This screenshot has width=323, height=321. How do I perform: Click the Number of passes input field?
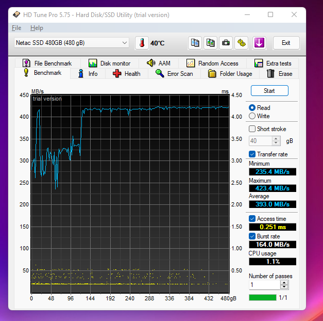coord(265,285)
